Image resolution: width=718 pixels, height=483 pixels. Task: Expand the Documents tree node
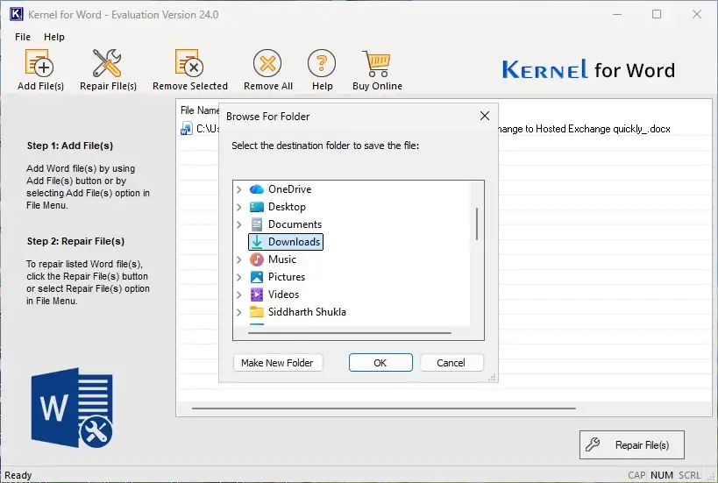coord(238,224)
